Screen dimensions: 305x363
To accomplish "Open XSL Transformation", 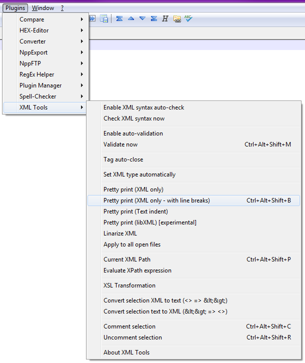I will 193,285.
